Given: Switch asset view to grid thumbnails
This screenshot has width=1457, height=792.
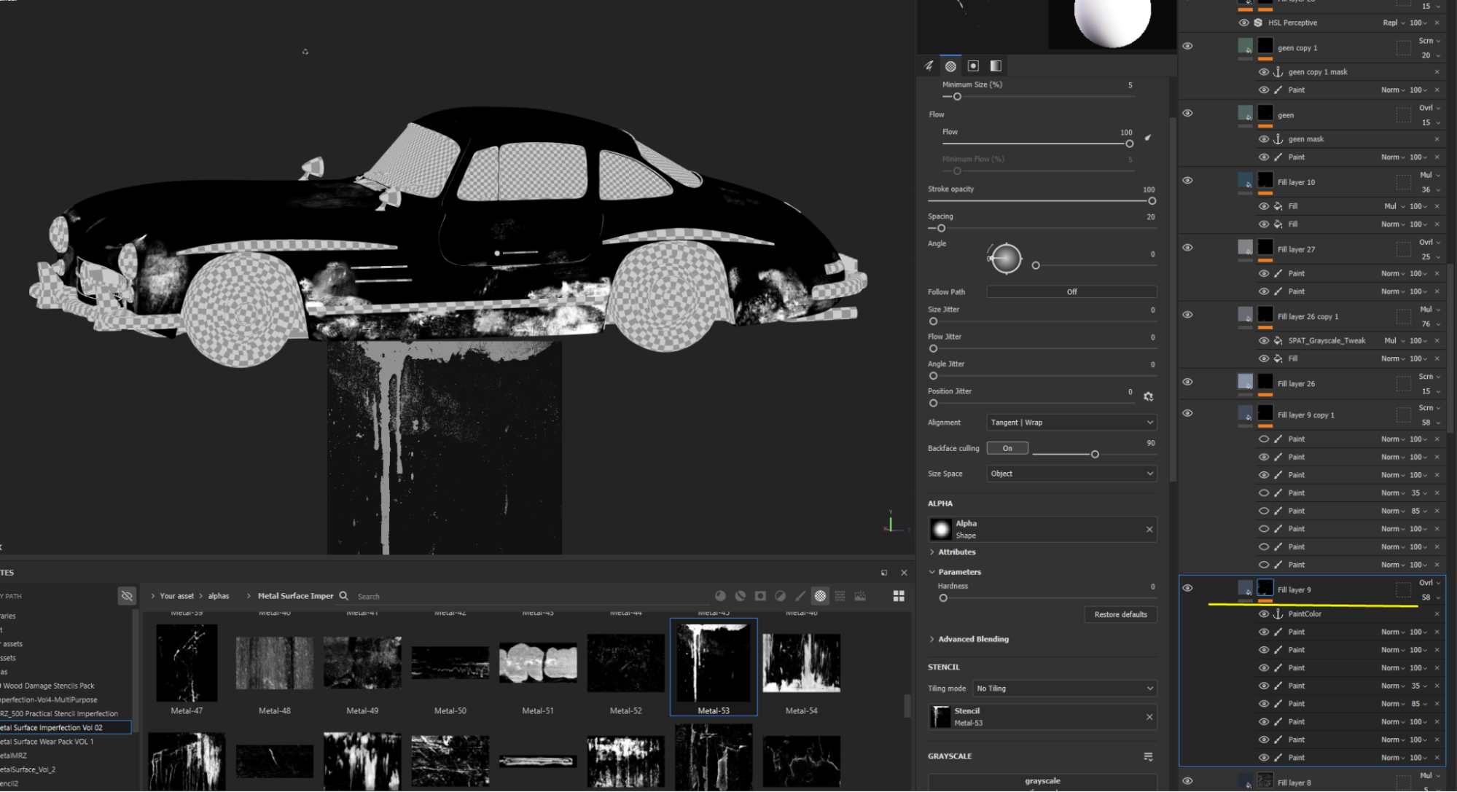Looking at the screenshot, I should [x=899, y=596].
